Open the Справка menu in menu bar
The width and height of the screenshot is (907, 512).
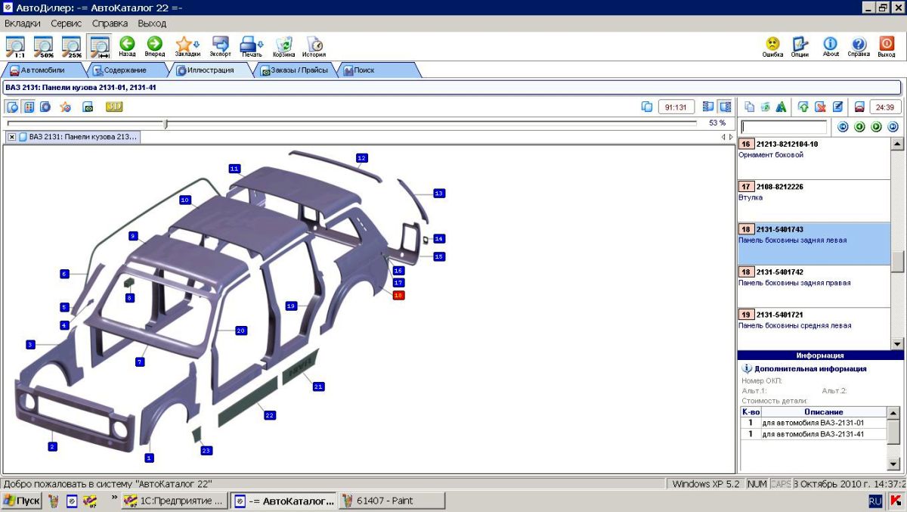point(110,23)
